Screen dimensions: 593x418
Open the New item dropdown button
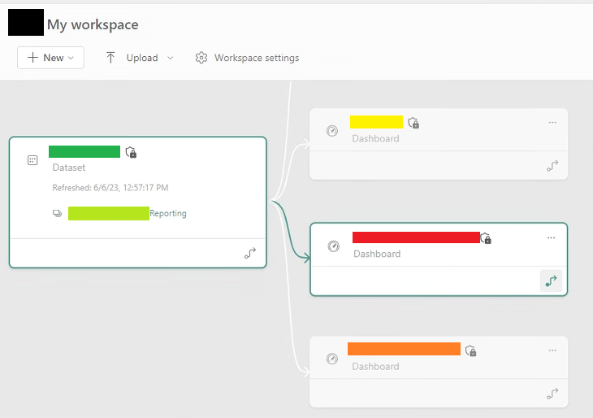(50, 58)
